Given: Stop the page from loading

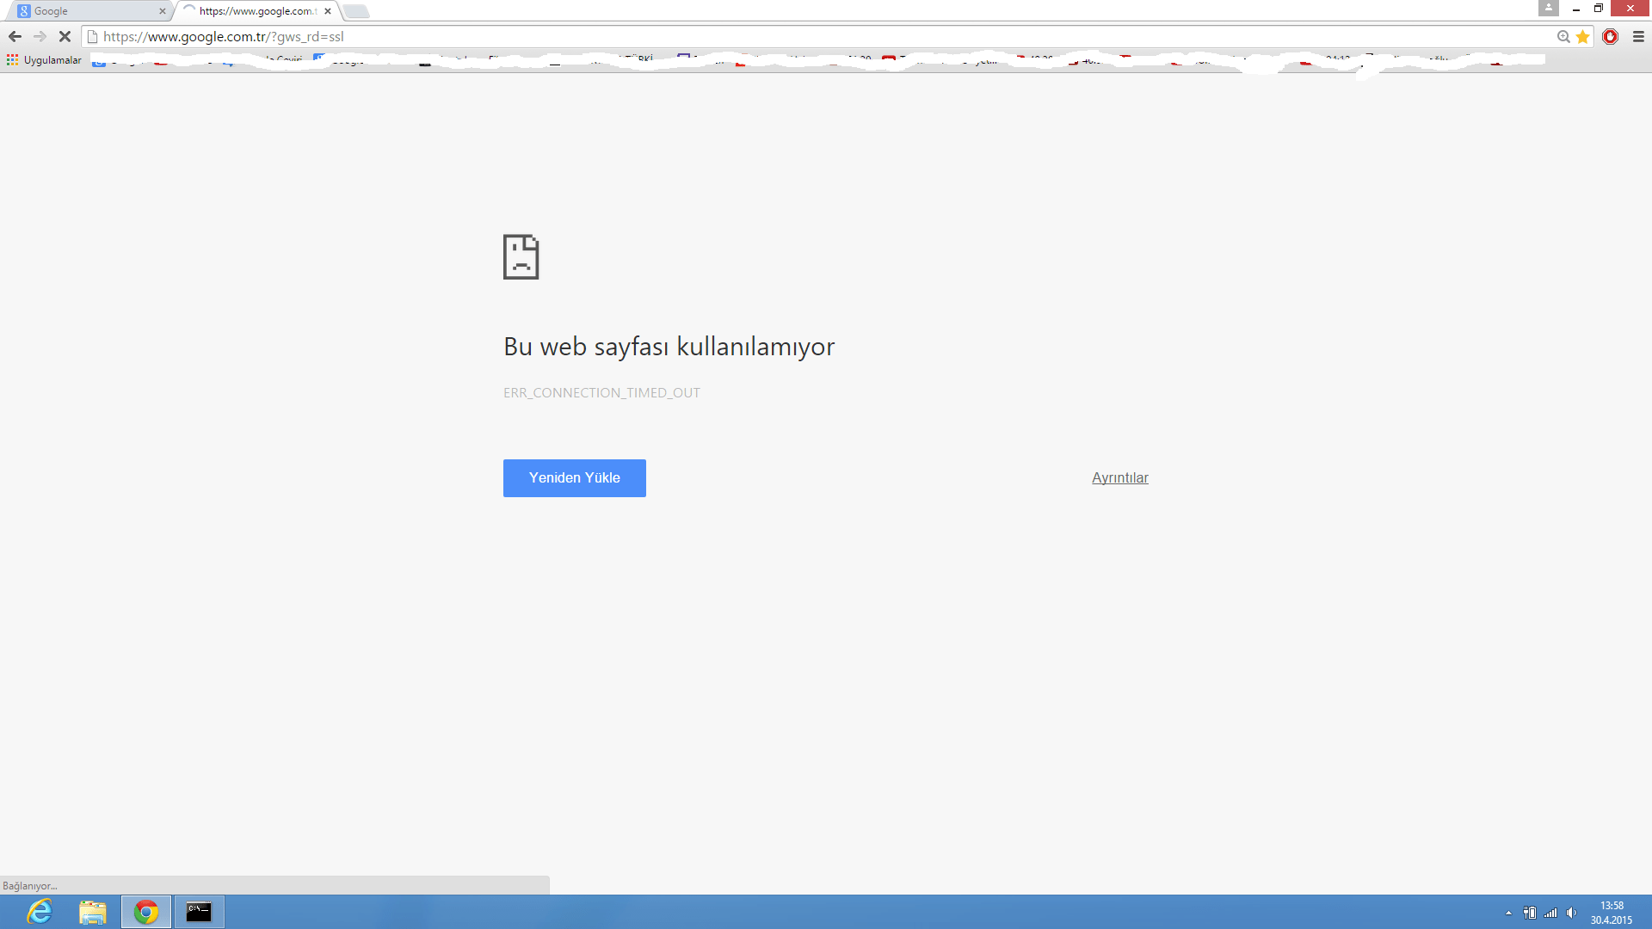Looking at the screenshot, I should 65,36.
